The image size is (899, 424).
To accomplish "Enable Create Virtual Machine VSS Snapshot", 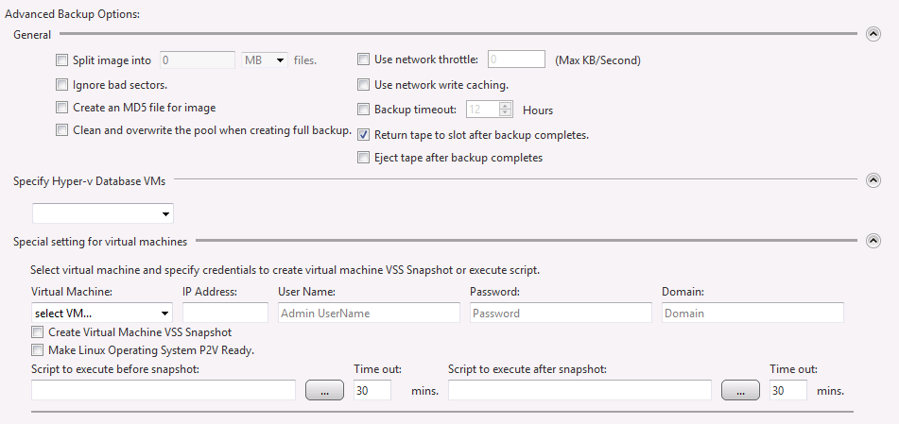I will (x=37, y=331).
